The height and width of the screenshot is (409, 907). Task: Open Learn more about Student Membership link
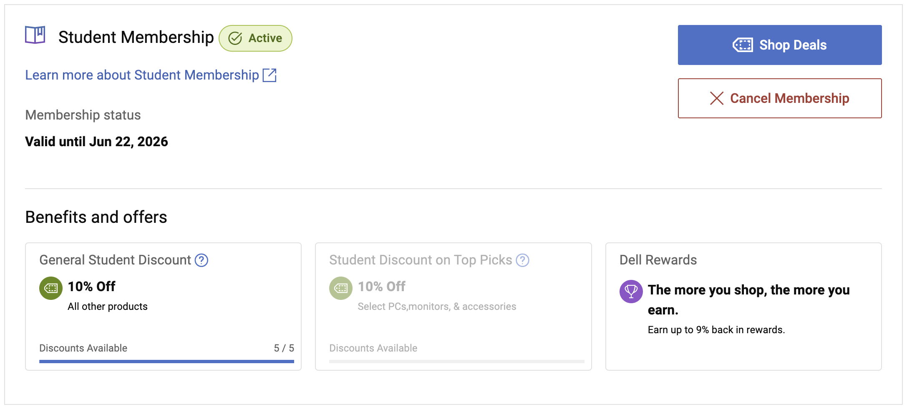(x=142, y=75)
